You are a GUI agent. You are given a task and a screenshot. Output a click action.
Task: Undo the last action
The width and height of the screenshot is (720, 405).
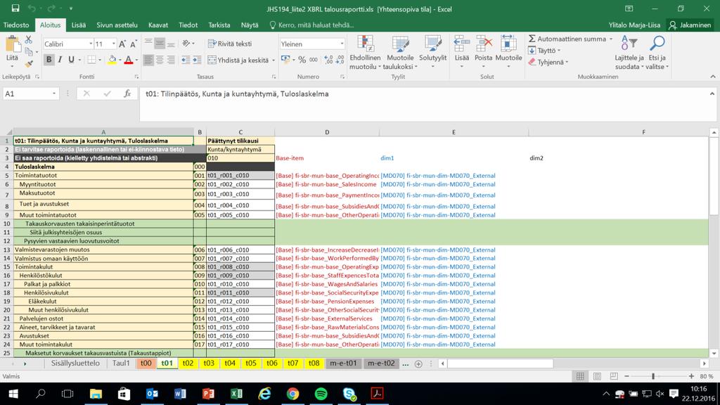pos(32,8)
